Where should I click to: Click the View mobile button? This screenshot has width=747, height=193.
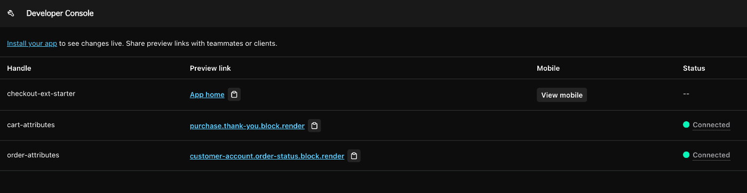point(562,95)
